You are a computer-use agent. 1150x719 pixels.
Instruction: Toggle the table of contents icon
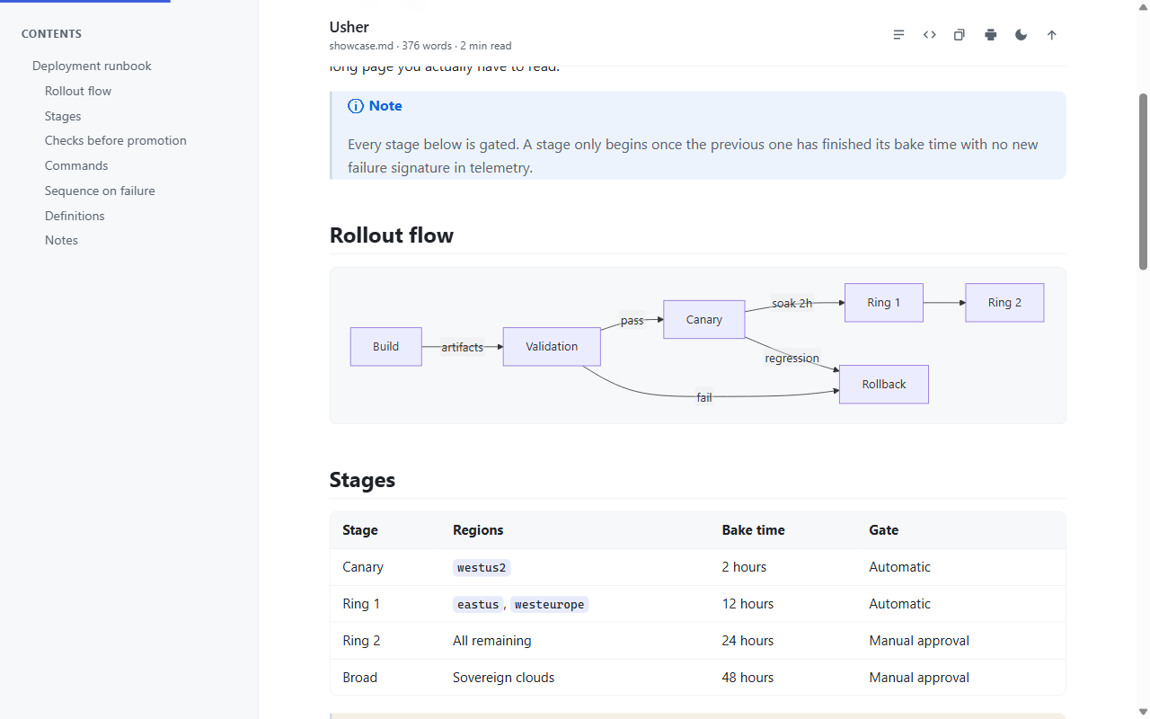pyautogui.click(x=898, y=35)
